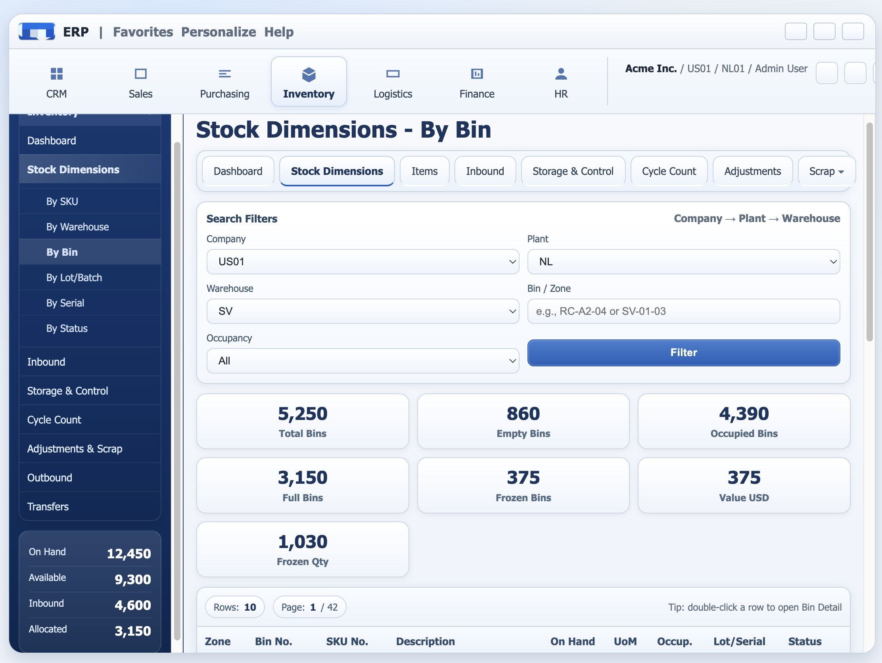This screenshot has width=882, height=663.
Task: Sort by the Zone column header
Action: (218, 642)
